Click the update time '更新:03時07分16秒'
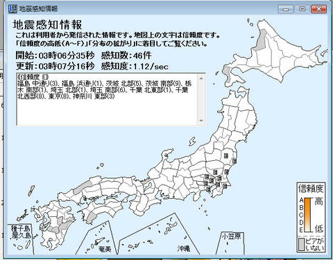 pyautogui.click(x=55, y=67)
